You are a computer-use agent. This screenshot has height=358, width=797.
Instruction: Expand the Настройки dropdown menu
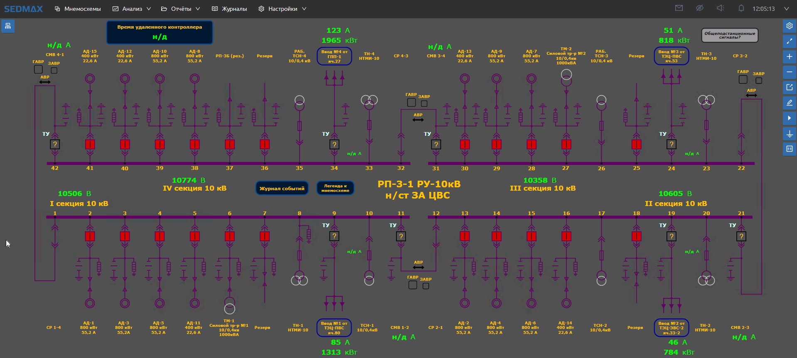[283, 9]
